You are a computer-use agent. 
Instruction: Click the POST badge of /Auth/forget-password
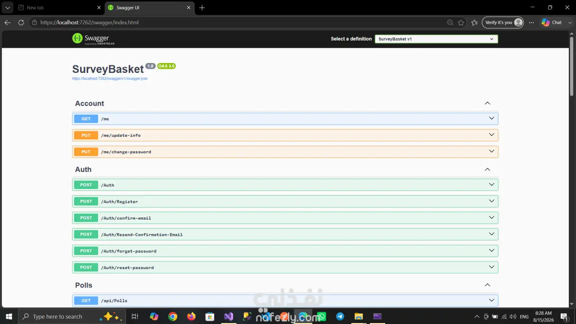coord(86,251)
